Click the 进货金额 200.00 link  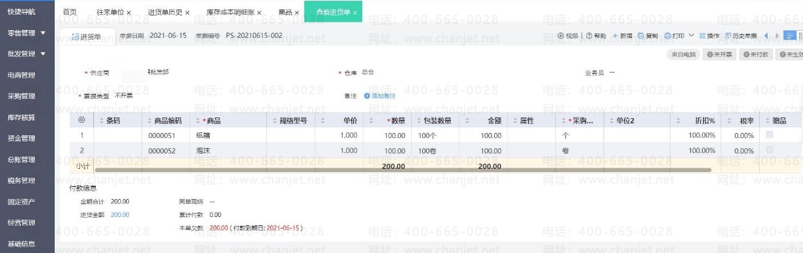click(120, 214)
